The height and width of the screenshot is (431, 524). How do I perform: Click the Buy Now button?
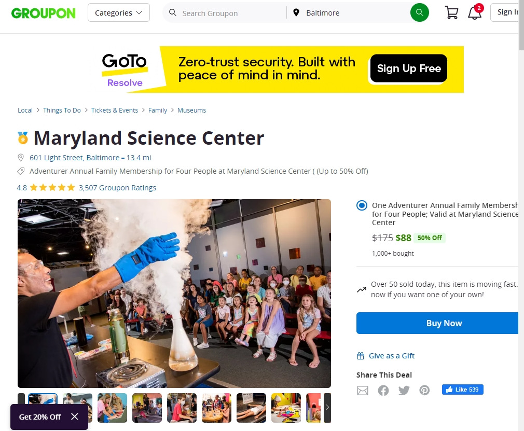pos(437,323)
